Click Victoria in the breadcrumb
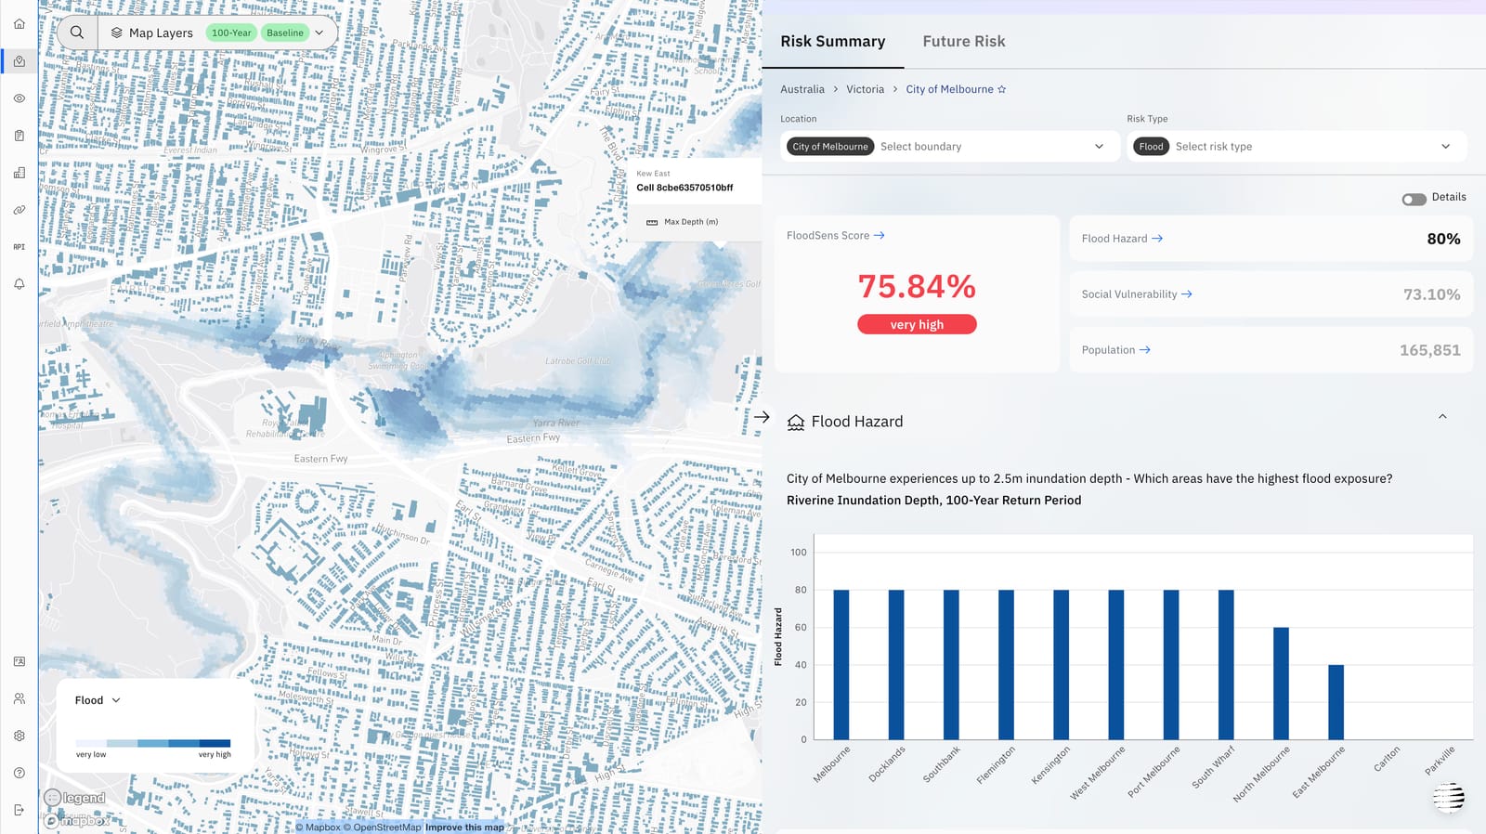Image resolution: width=1486 pixels, height=834 pixels. (865, 89)
